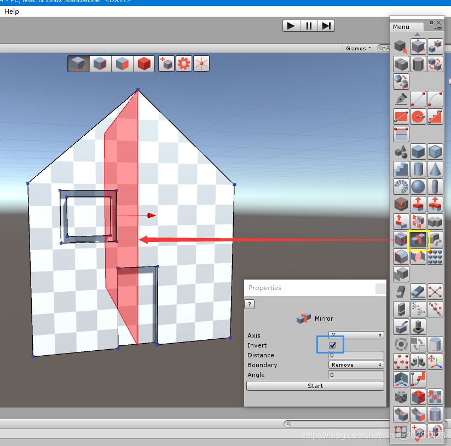
Task: Open the Boundary dropdown set to Remove
Action: [x=356, y=365]
